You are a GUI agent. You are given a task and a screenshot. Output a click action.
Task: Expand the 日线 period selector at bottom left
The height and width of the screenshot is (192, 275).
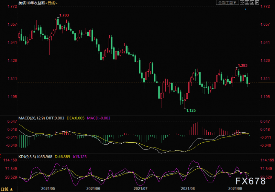point(7,189)
